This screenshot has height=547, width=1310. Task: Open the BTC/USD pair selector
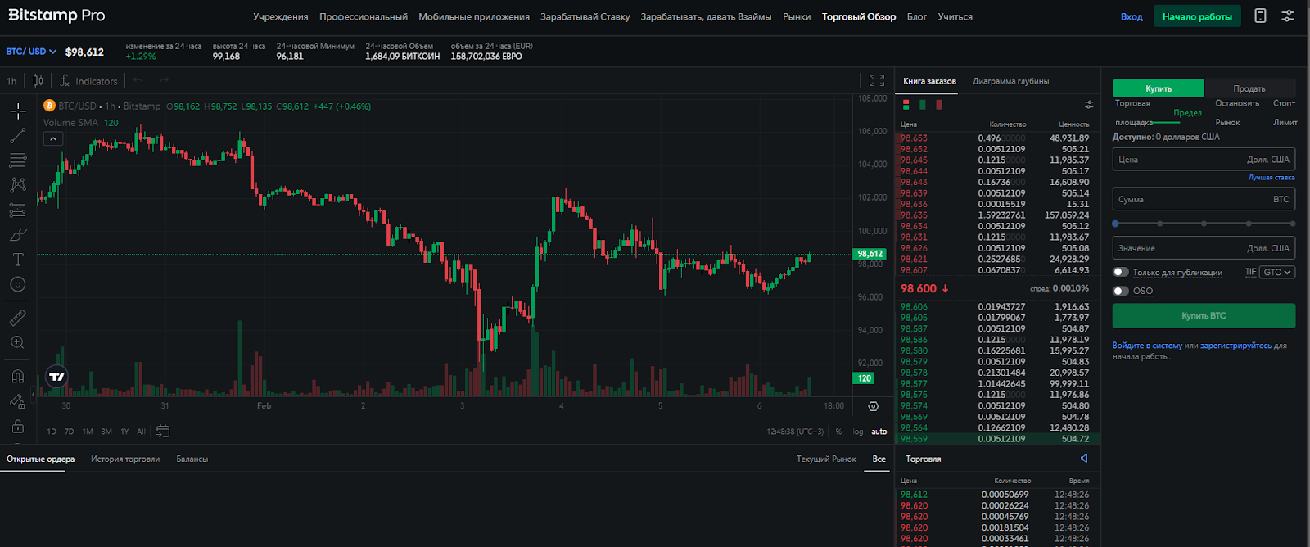point(31,51)
